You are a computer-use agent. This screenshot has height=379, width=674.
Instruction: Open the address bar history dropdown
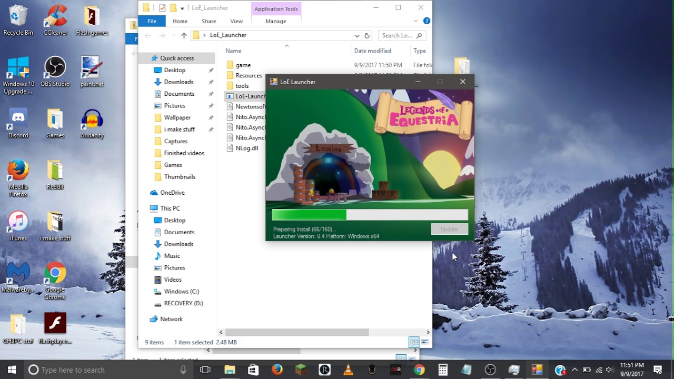click(356, 36)
